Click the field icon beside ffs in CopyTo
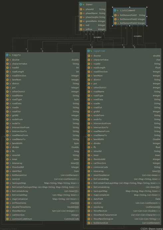Viewport: 163px width, 230px height. point(7,151)
